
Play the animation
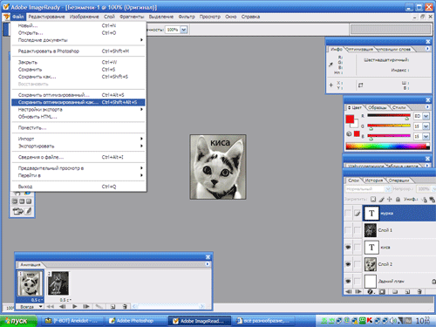75,306
